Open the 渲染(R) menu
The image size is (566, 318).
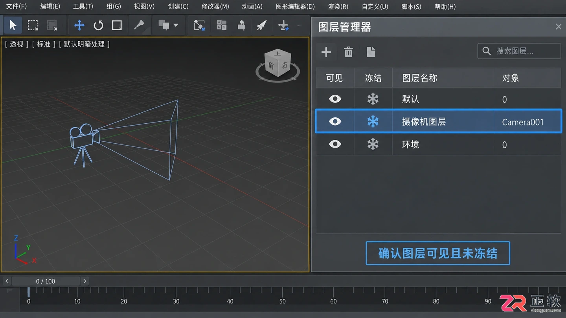[x=338, y=7]
